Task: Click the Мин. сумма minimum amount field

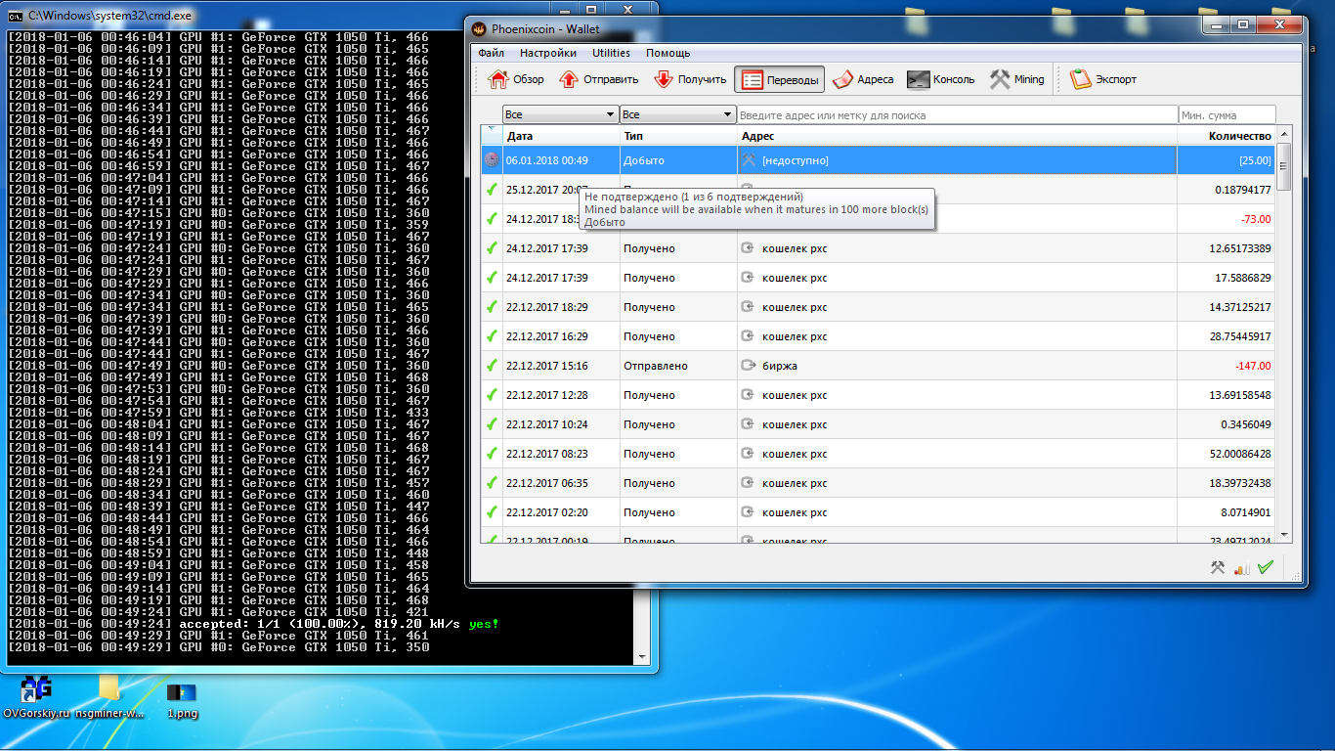Action: [x=1227, y=114]
